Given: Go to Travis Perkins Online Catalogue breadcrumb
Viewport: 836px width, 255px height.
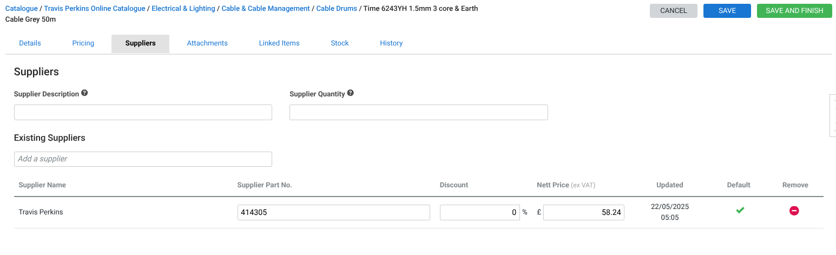Looking at the screenshot, I should click(95, 9).
